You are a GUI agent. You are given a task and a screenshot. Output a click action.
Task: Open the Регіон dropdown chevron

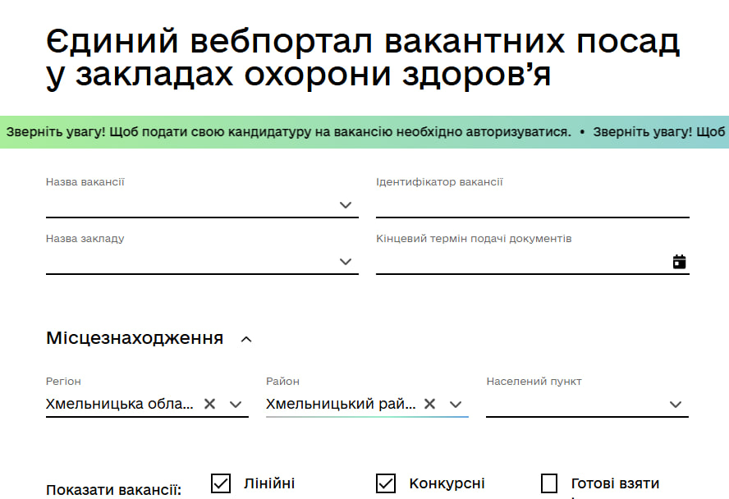click(x=236, y=404)
